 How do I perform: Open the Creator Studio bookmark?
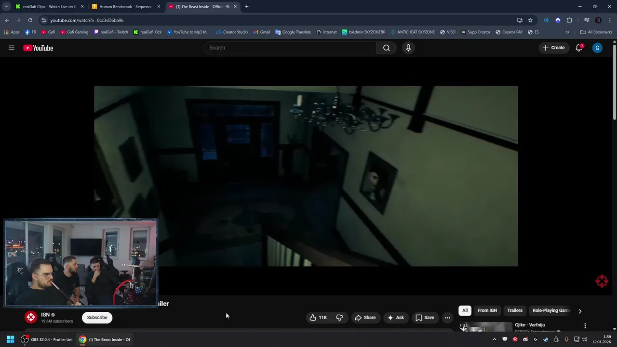tap(232, 32)
